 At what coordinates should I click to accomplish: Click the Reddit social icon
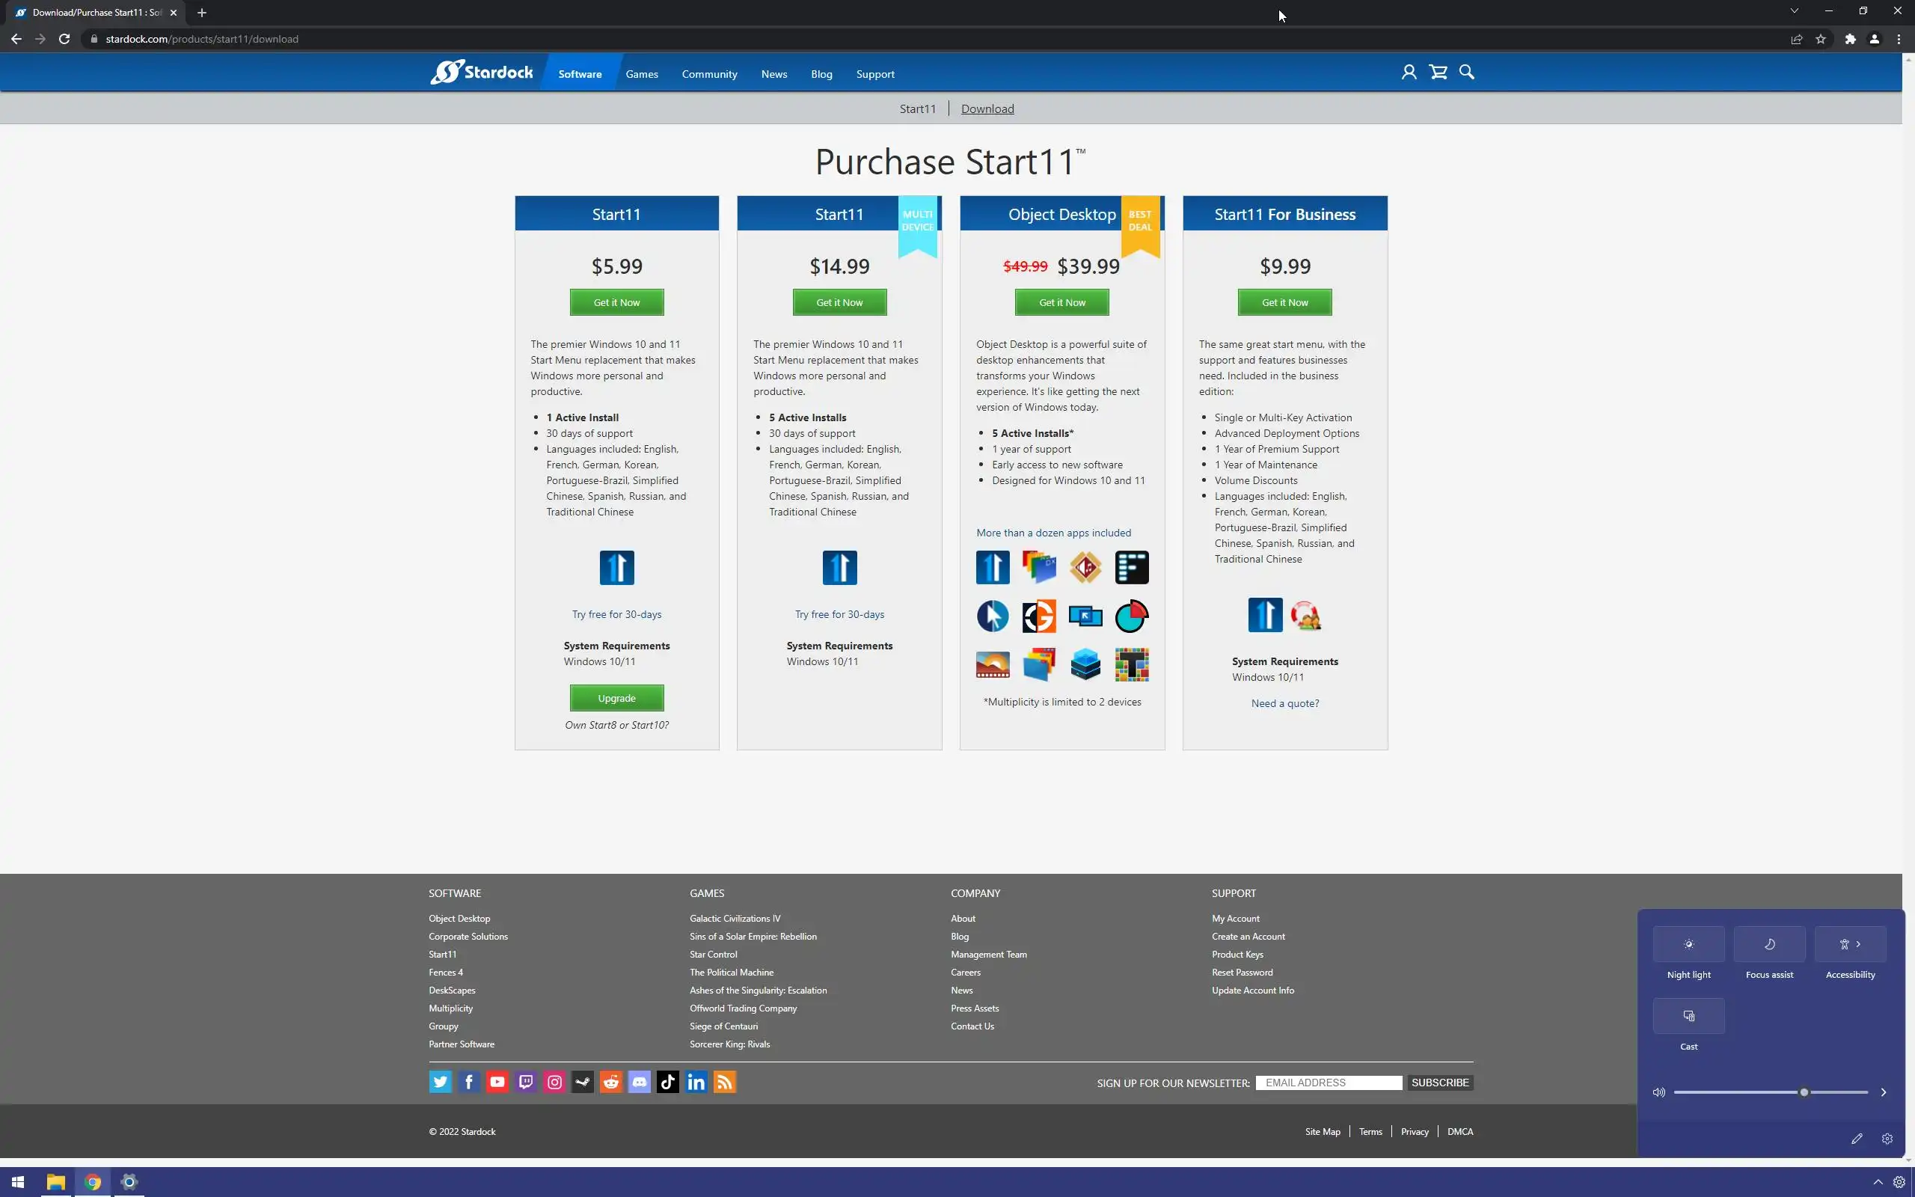click(611, 1082)
